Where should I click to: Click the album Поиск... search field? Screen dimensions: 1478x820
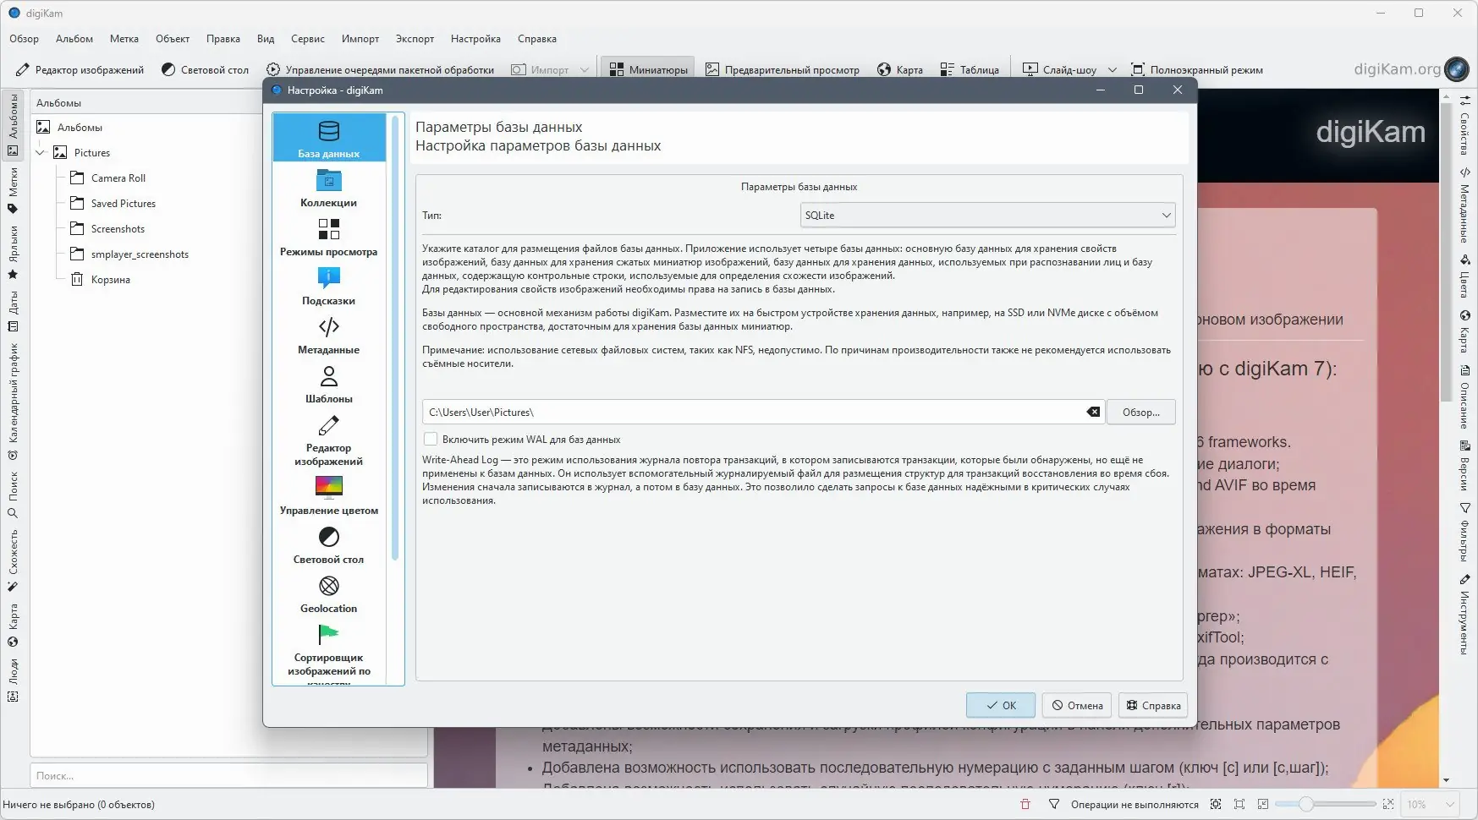tap(228, 775)
